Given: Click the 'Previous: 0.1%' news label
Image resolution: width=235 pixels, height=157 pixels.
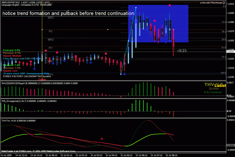Looking at the screenshot, I should click(12, 53).
